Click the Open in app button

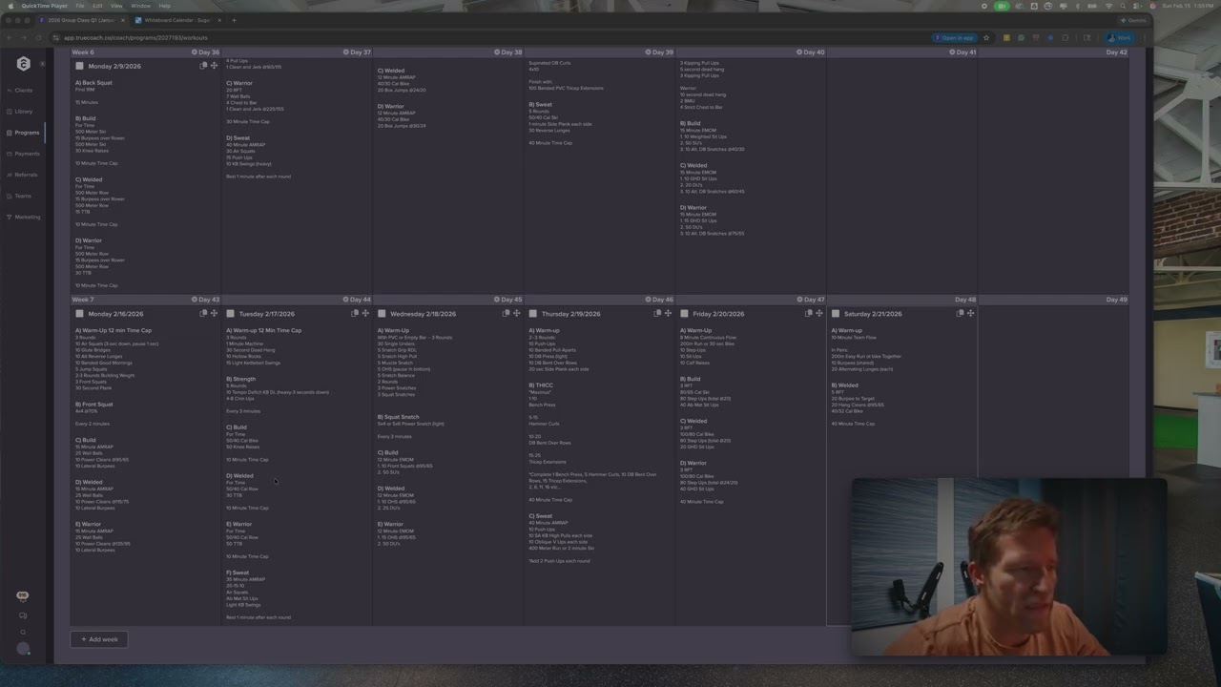(955, 38)
